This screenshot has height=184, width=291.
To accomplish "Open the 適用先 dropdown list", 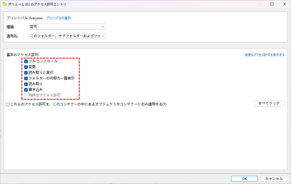I will [x=67, y=36].
